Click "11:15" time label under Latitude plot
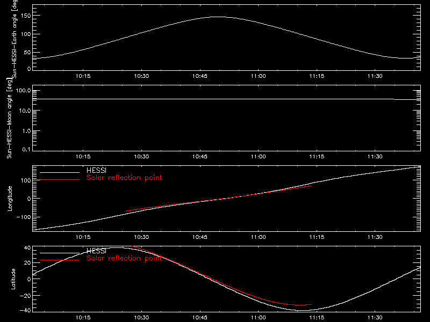This screenshot has width=430, height=322. click(317, 318)
